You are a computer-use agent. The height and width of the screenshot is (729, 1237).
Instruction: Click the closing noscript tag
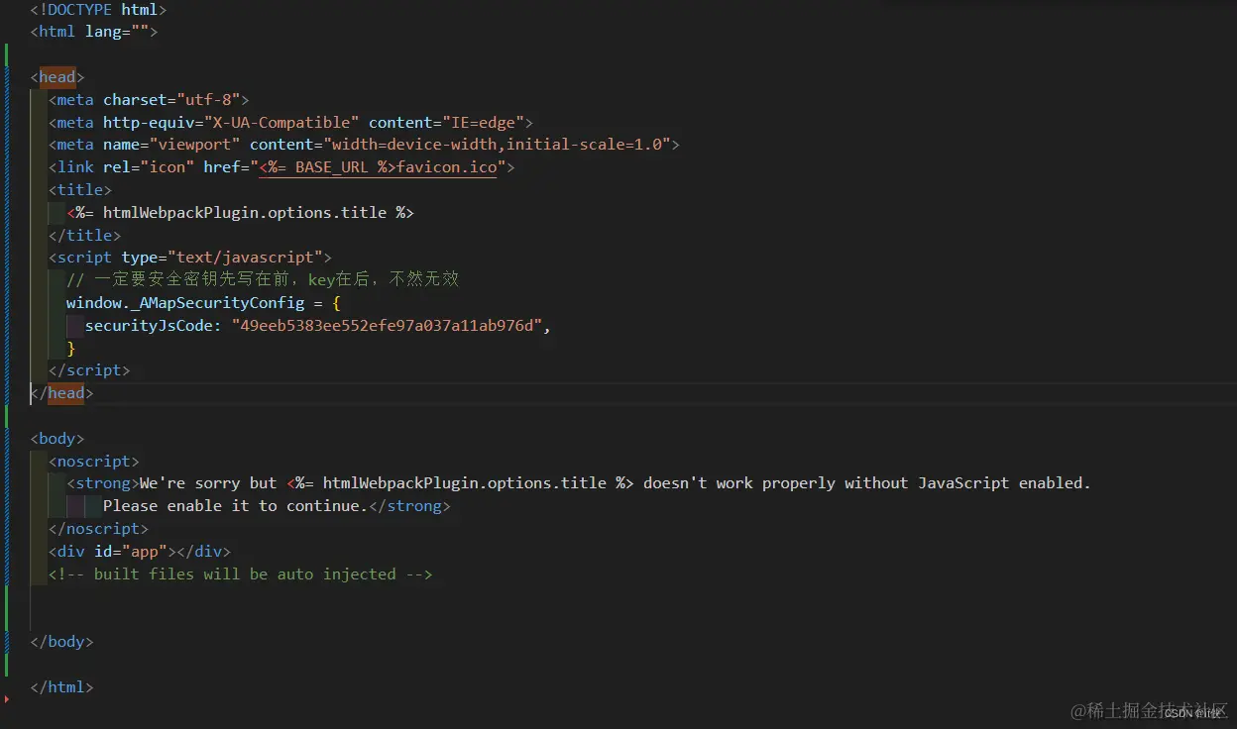point(99,529)
